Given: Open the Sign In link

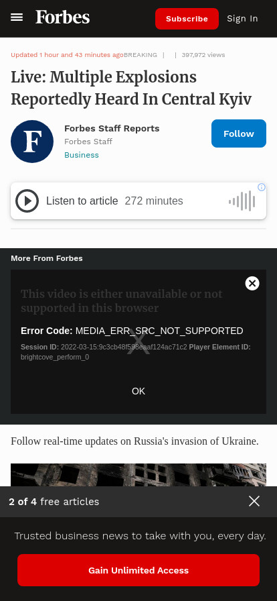Looking at the screenshot, I should pyautogui.click(x=242, y=18).
